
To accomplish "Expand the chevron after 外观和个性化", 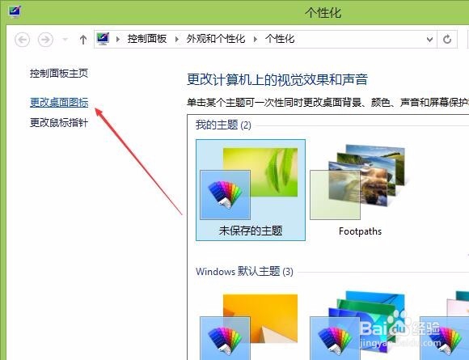I will [256, 39].
